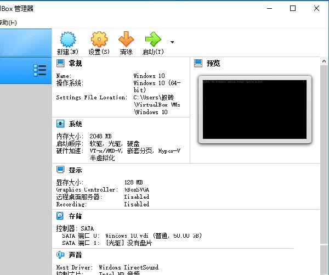Click the Settings File Location path
329x275 pixels.
point(157,105)
